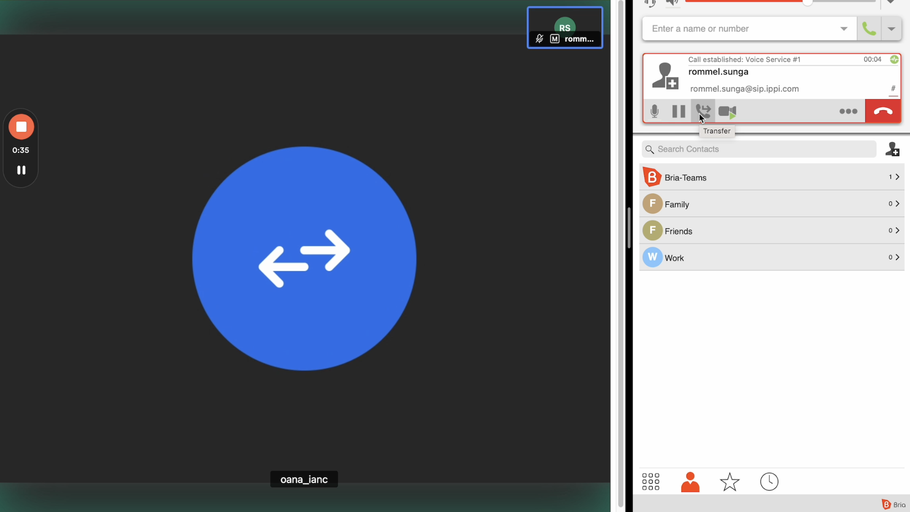Image resolution: width=910 pixels, height=512 pixels.
Task: Open more call options ellipsis
Action: click(x=848, y=111)
